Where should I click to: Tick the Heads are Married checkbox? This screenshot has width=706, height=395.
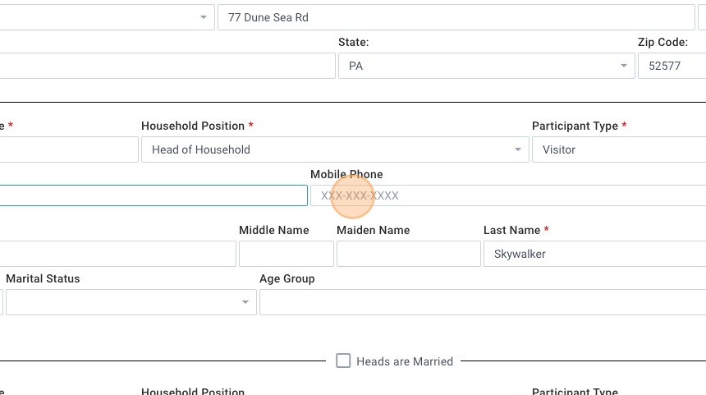[343, 361]
